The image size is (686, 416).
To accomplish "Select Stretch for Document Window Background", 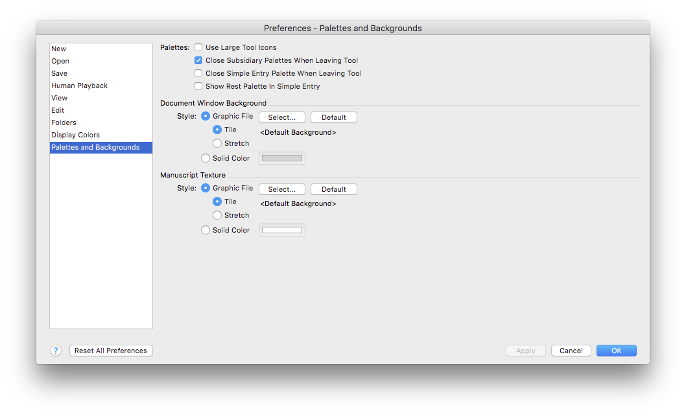I will 217,143.
